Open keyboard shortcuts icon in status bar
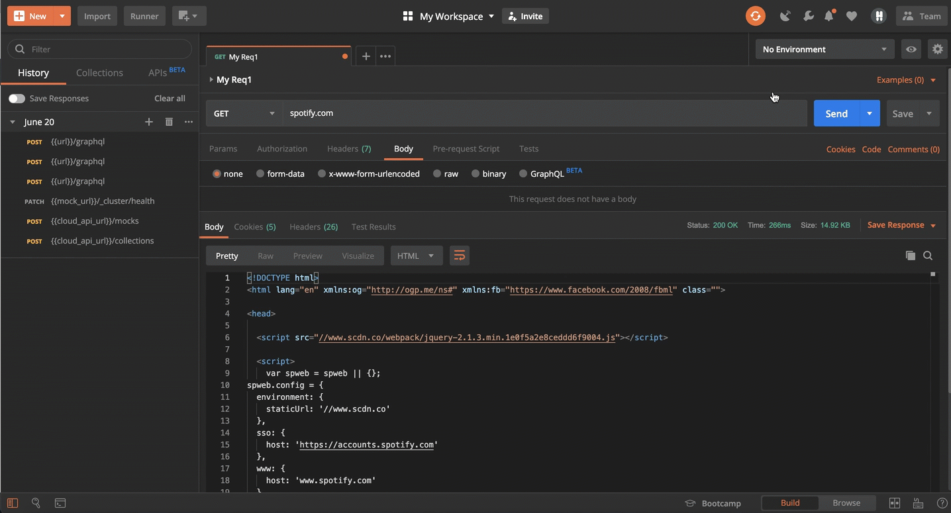This screenshot has width=951, height=513. coord(919,503)
